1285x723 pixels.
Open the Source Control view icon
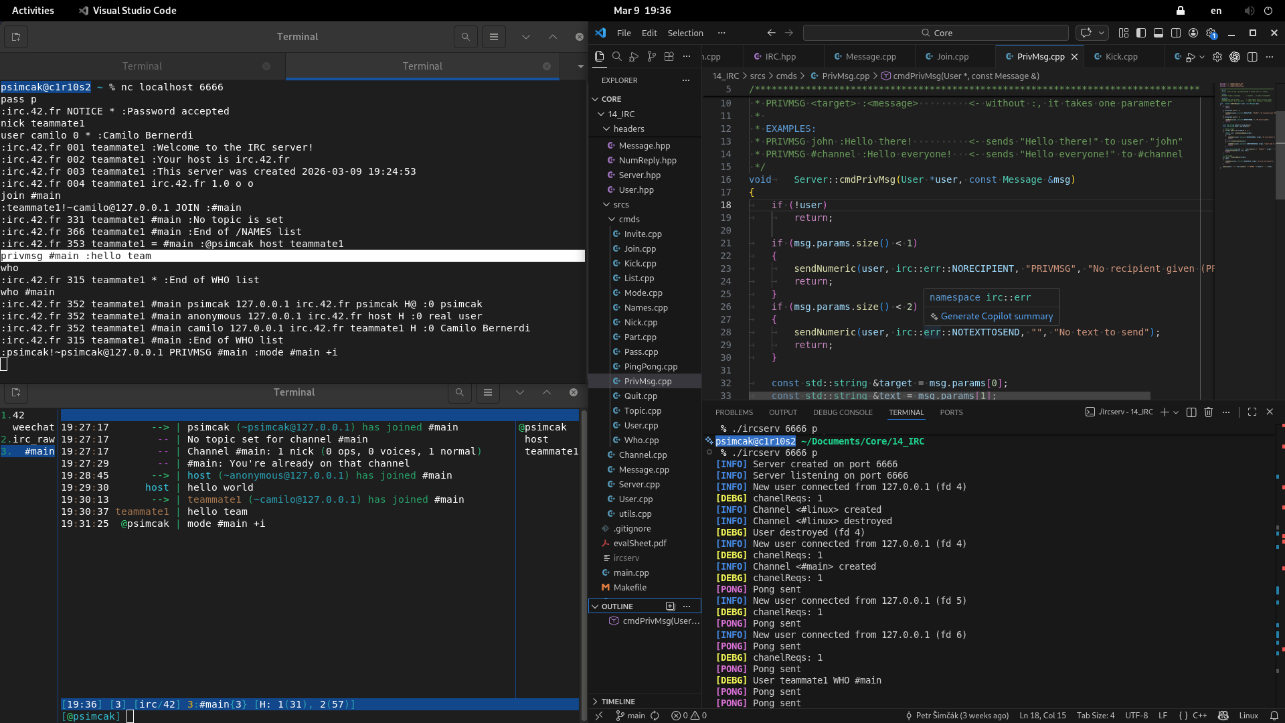pos(651,57)
